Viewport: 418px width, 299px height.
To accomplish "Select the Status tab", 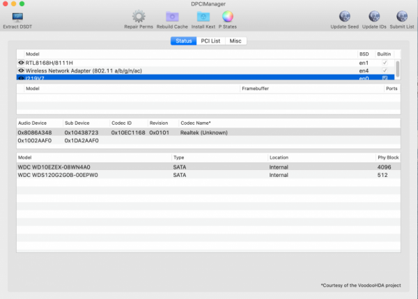I will [x=183, y=41].
